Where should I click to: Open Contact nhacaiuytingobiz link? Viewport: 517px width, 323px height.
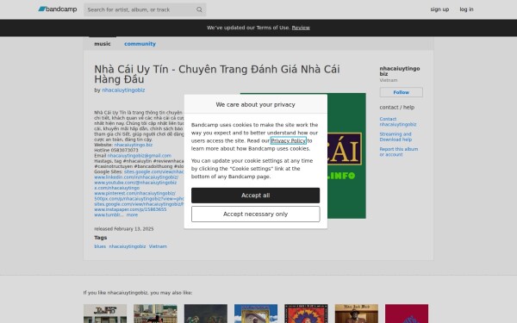click(397, 121)
